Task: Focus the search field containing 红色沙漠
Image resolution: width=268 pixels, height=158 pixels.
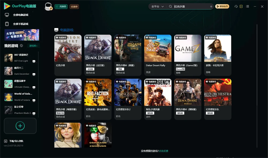Action: point(192,6)
